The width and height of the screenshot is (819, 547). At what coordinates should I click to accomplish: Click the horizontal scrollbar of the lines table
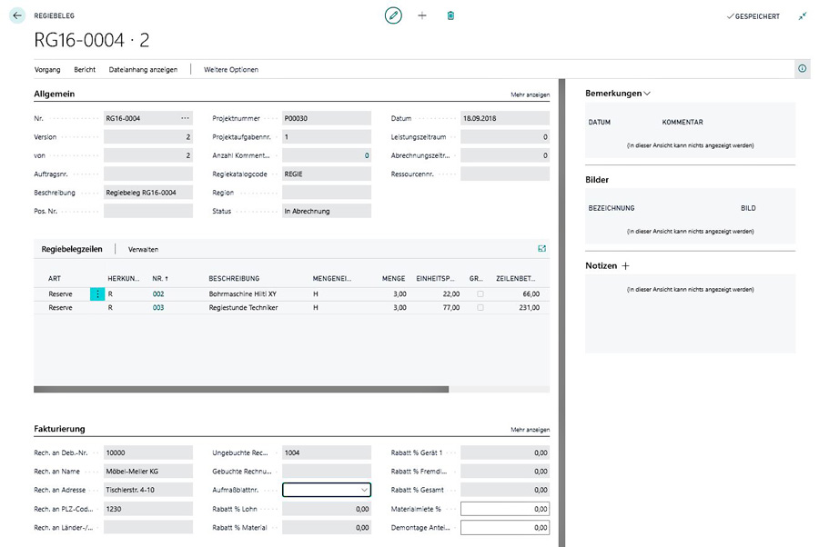(241, 389)
